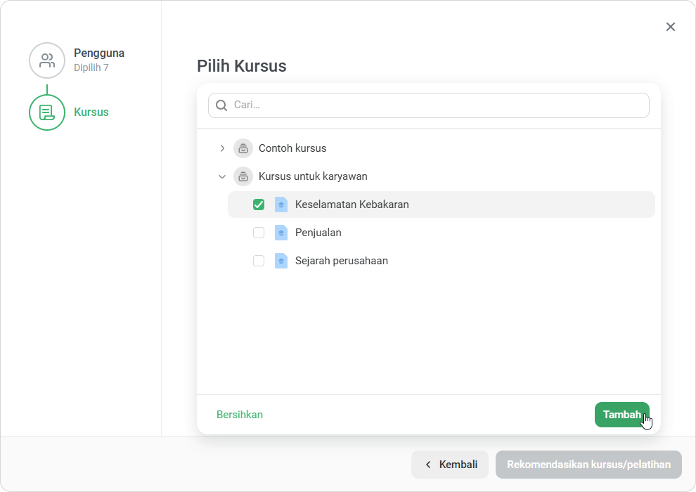
Task: Click the Penjualan course file icon
Action: 281,233
